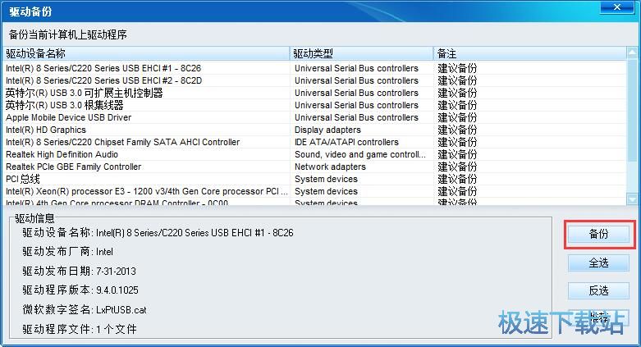This screenshot has height=347, width=641.
Task: Sort by the 驱动类型 column header
Action: tap(361, 53)
